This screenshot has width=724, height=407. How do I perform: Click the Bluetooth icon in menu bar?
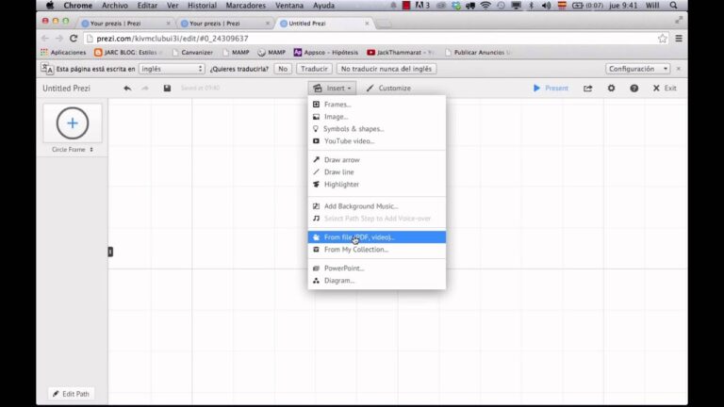[x=531, y=6]
